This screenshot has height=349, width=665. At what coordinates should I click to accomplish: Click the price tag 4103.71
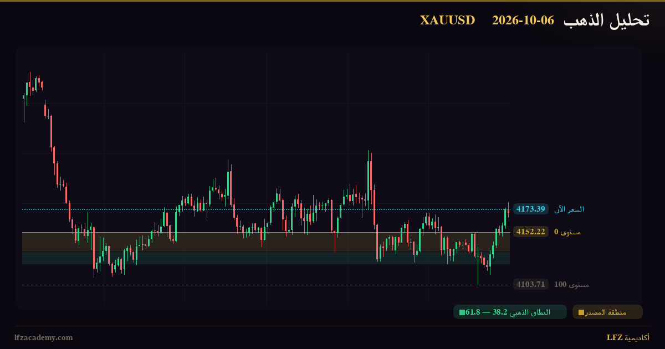pyautogui.click(x=531, y=284)
